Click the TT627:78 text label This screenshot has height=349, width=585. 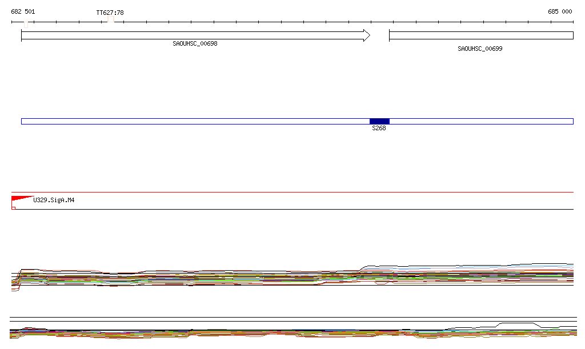(110, 12)
